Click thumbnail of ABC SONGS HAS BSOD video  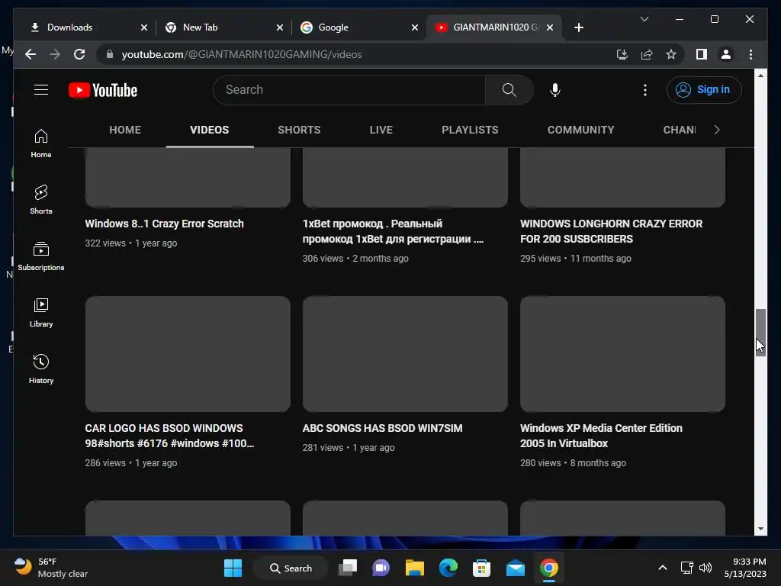click(x=405, y=354)
